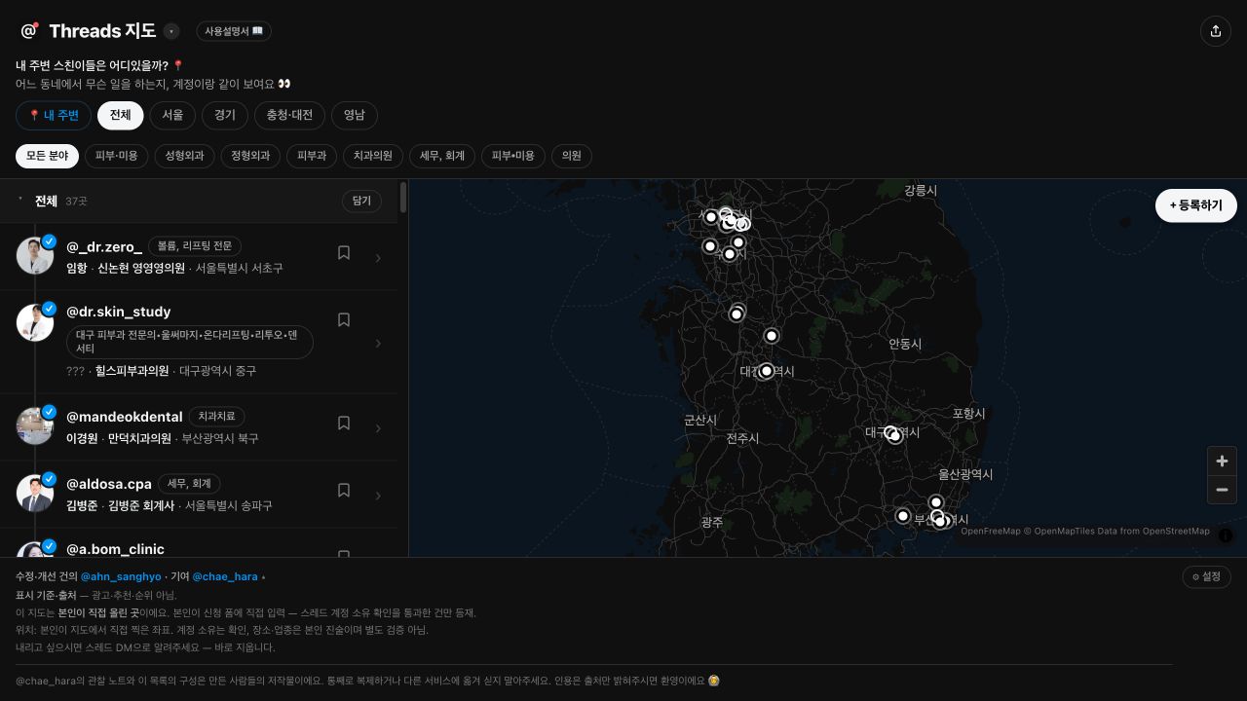Zoom out the map with minus button
Viewport: 1247px width, 701px height.
1222,490
